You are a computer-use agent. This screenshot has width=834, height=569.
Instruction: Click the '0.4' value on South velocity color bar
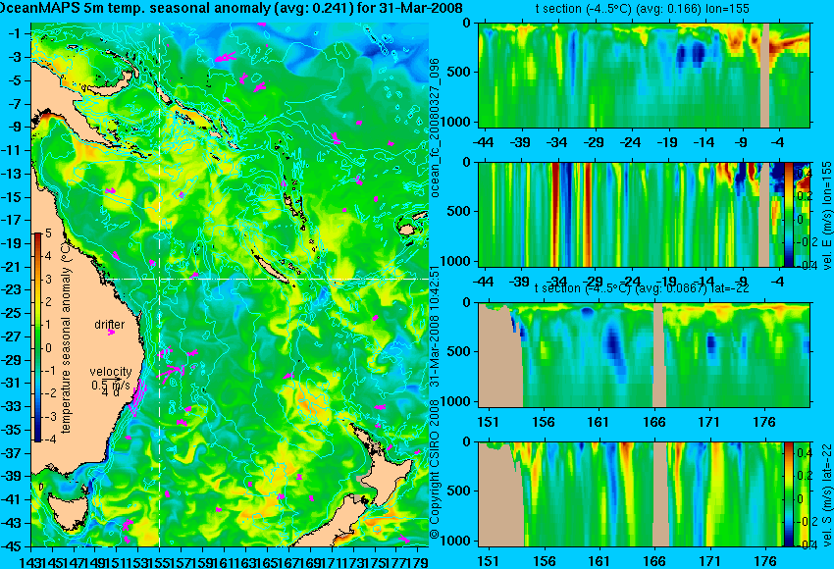click(804, 453)
